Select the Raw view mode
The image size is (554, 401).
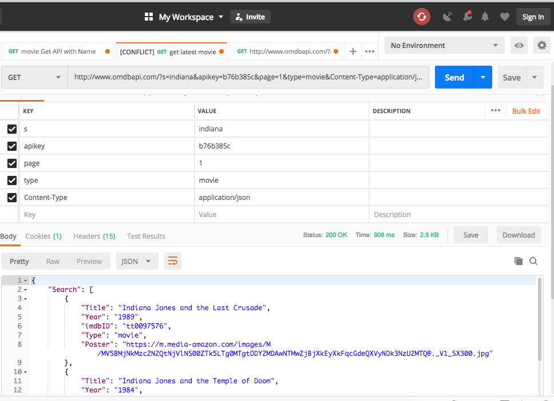pos(53,261)
